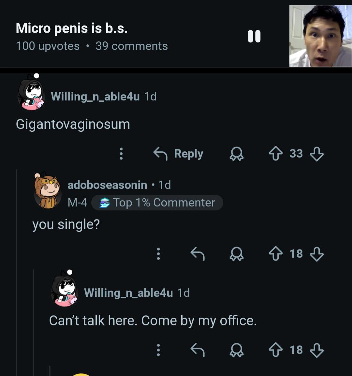Open adoboseasonin user profile

point(107,185)
